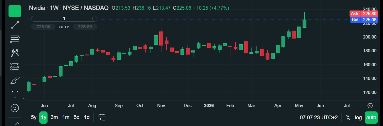Click the 200.00 price axis label
The width and height of the screenshot is (383, 126).
coord(369,37)
